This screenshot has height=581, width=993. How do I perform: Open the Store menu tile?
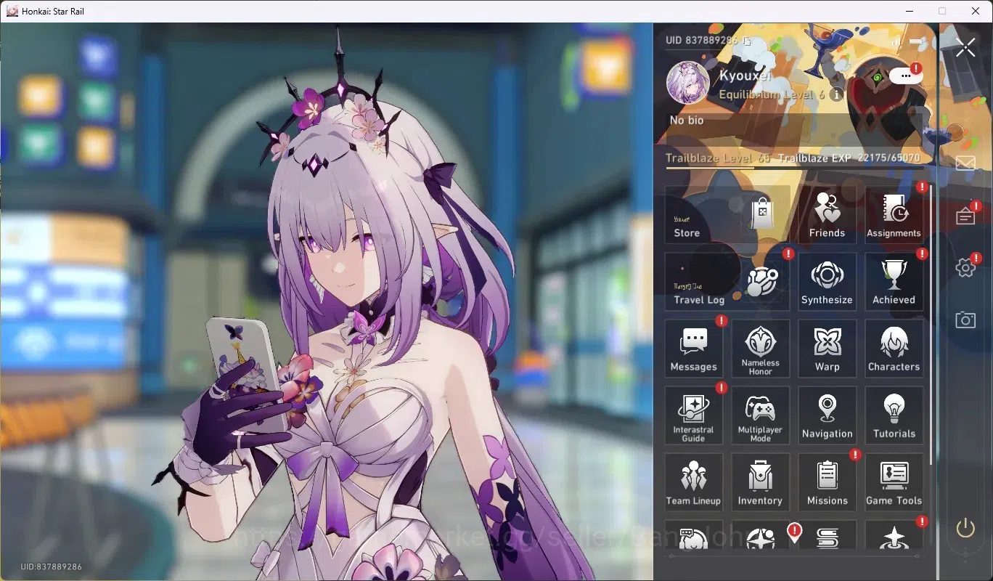pos(727,214)
